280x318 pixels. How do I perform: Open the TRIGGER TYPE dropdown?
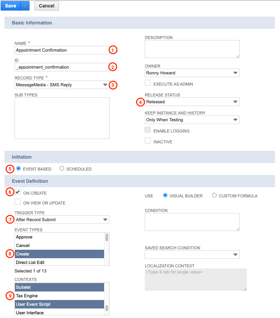106,219
